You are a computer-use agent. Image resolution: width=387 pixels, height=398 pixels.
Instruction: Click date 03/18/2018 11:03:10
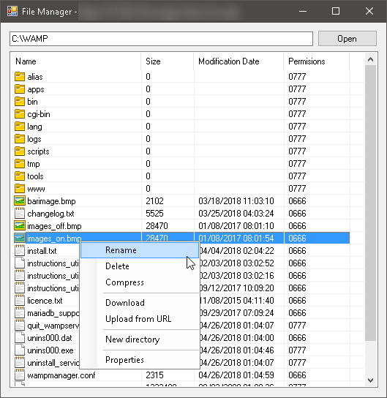click(x=236, y=200)
